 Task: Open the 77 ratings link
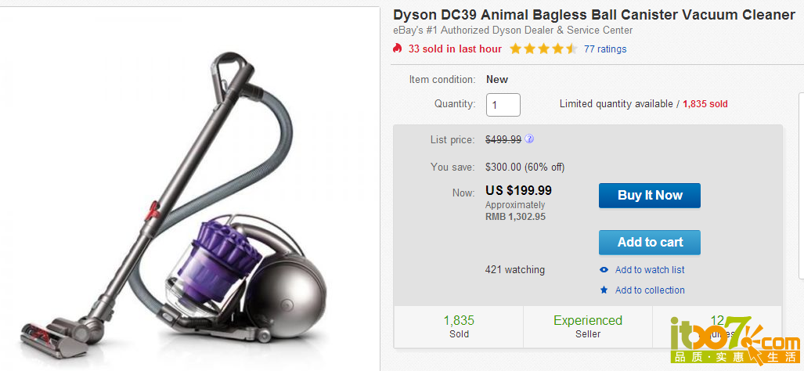(x=605, y=49)
